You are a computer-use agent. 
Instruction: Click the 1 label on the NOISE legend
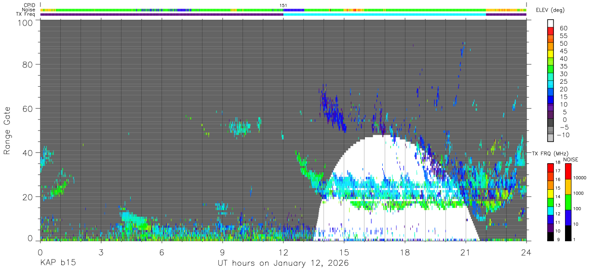coord(574,239)
